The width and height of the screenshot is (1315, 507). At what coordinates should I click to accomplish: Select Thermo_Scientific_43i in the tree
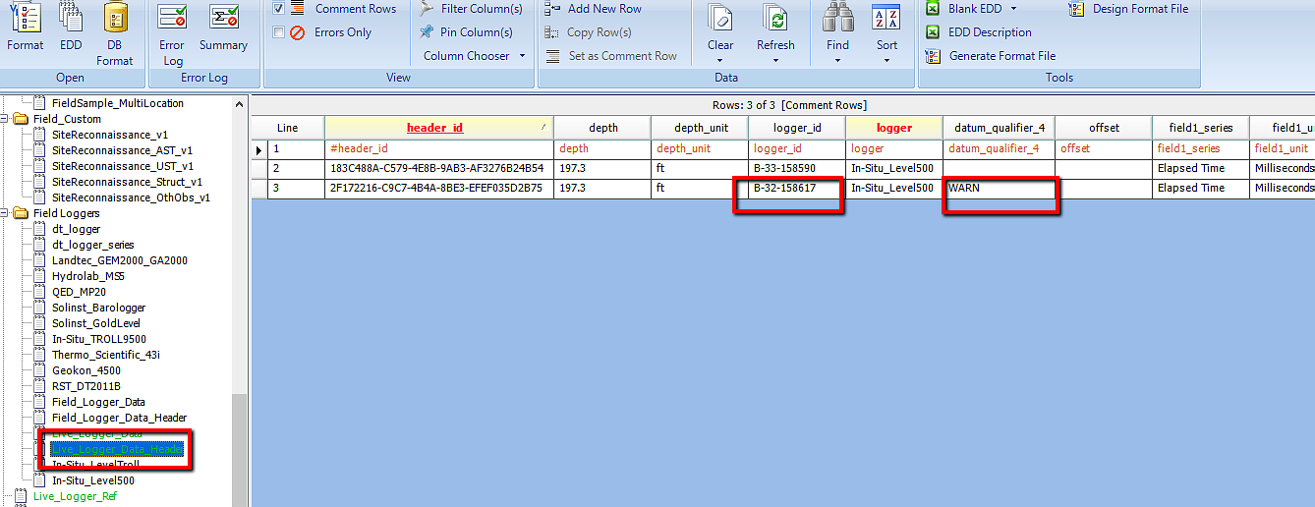pyautogui.click(x=104, y=355)
